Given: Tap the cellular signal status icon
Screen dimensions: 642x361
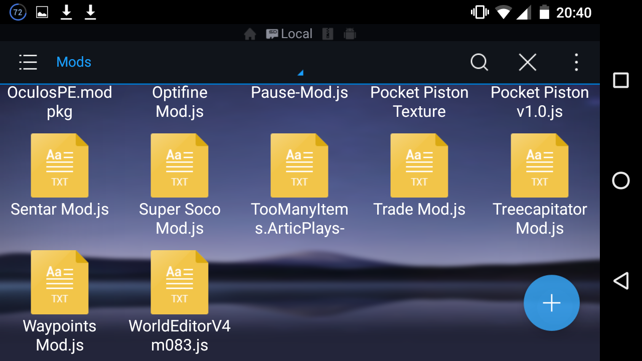Looking at the screenshot, I should tap(524, 12).
